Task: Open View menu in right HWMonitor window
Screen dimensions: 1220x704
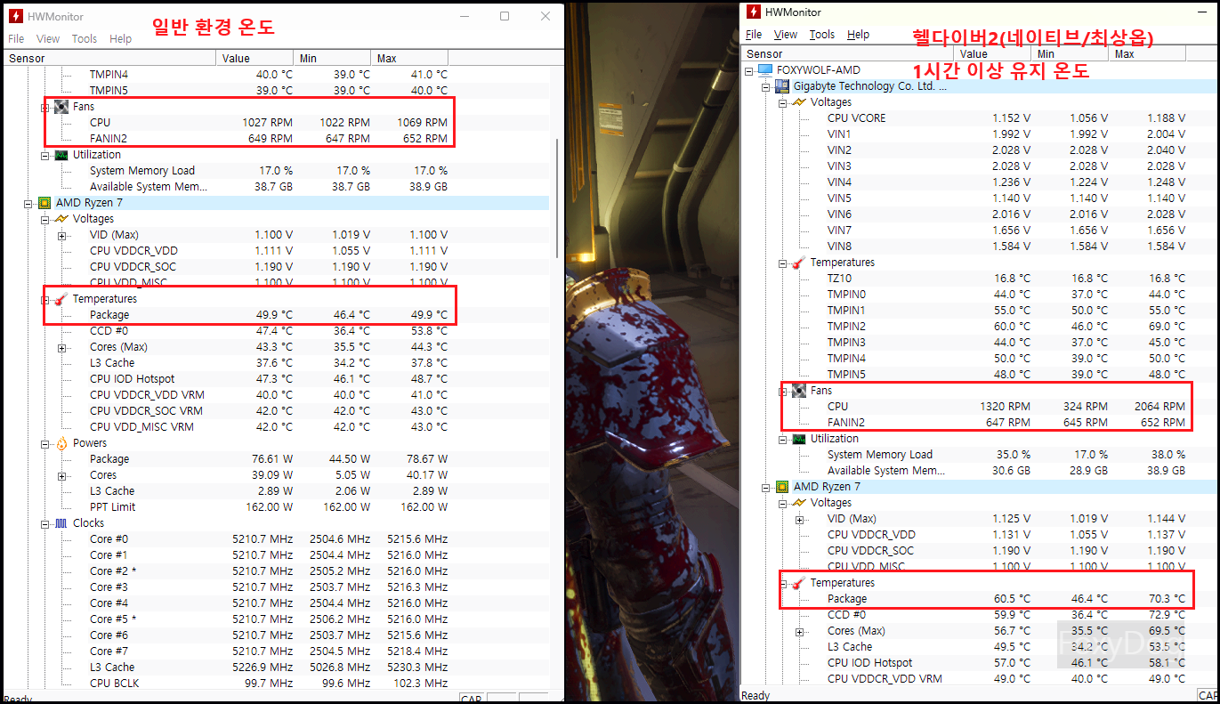Action: point(786,35)
